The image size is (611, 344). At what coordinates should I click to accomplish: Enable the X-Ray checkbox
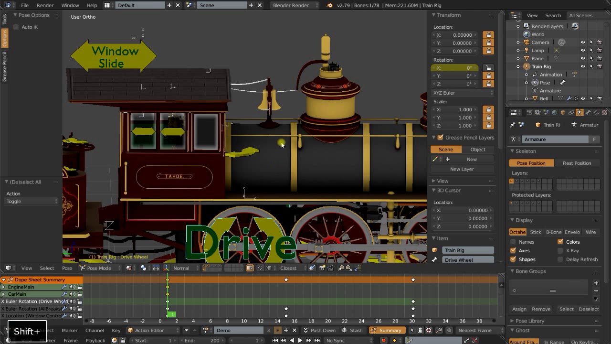[x=560, y=250]
